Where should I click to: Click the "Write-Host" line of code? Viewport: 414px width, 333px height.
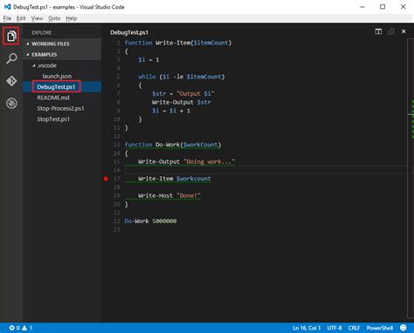(x=169, y=196)
